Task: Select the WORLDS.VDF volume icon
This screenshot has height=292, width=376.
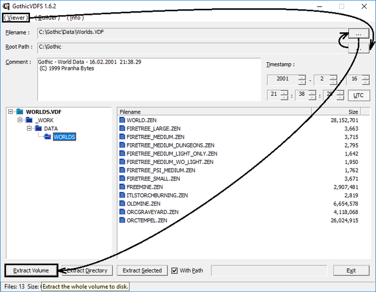Action: pos(19,112)
